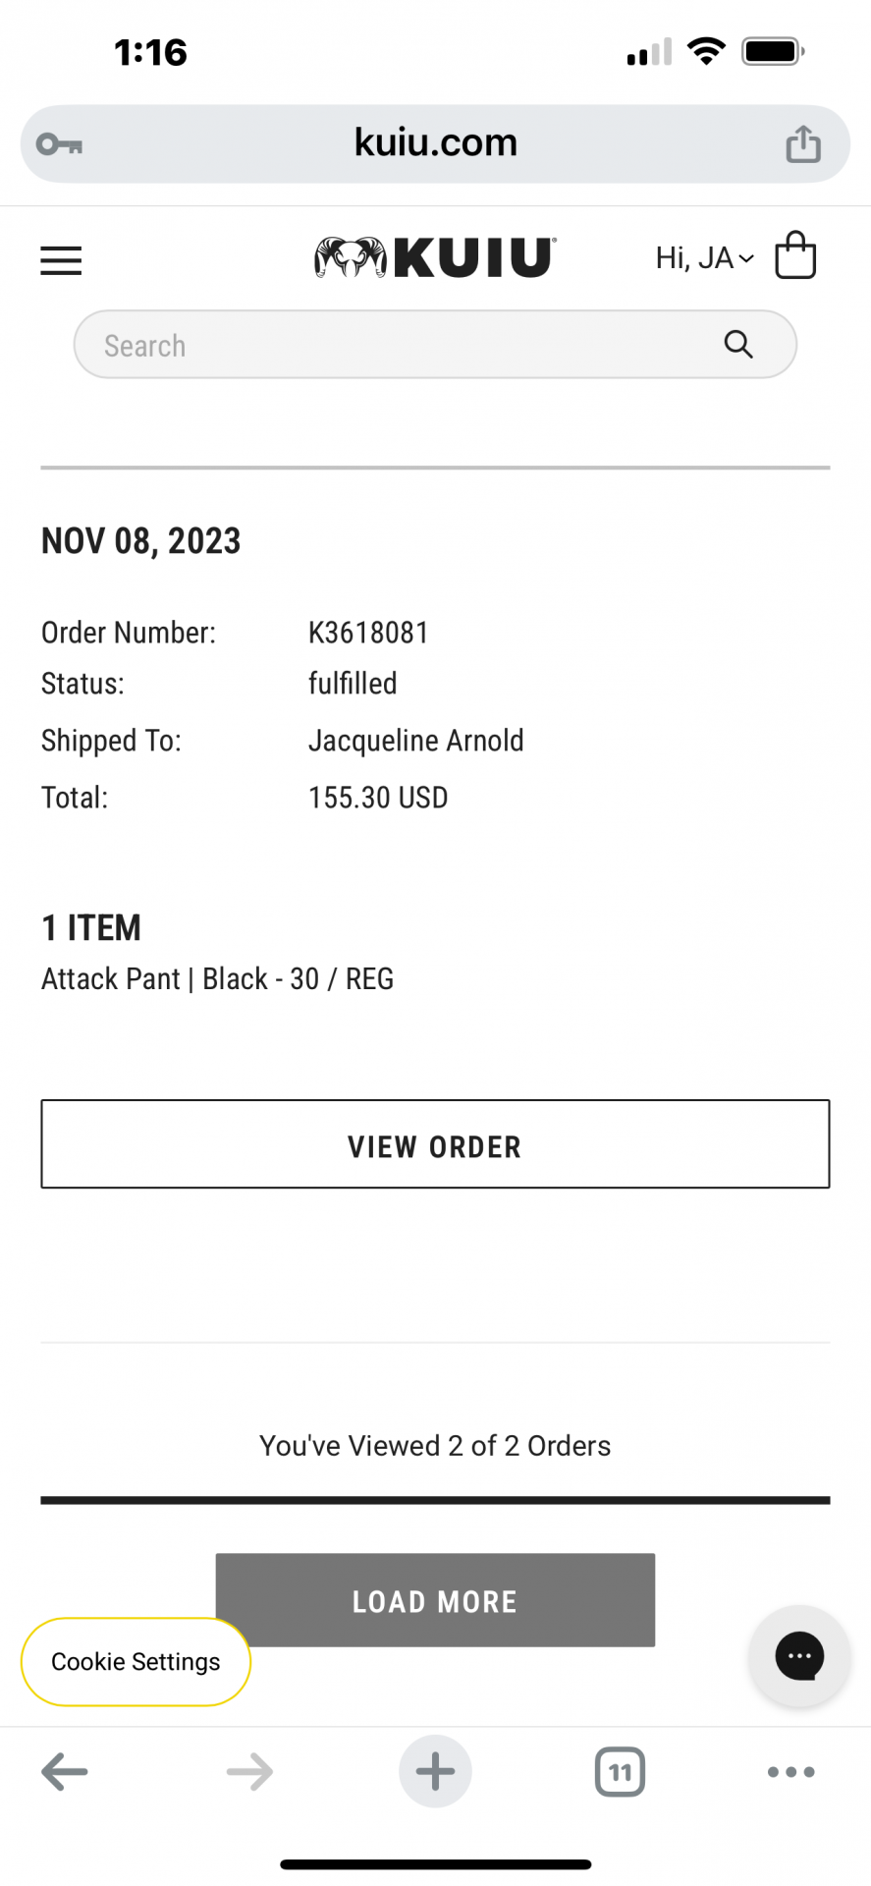Tap the search magnifying glass icon
The image size is (871, 1886).
point(738,345)
